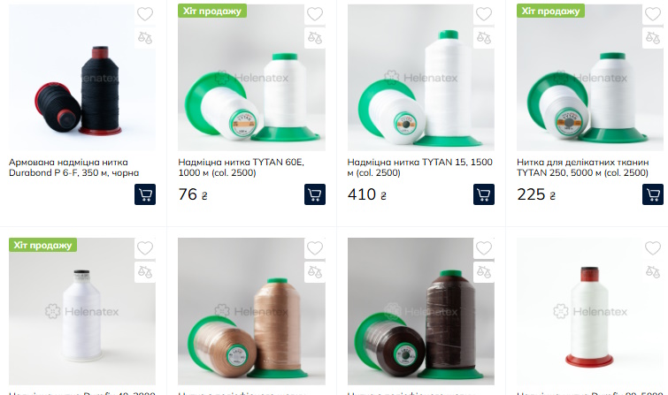The height and width of the screenshot is (395, 668).
Task: Add the 76 ₴ TYTAN 60E to cart
Action: pyautogui.click(x=315, y=194)
